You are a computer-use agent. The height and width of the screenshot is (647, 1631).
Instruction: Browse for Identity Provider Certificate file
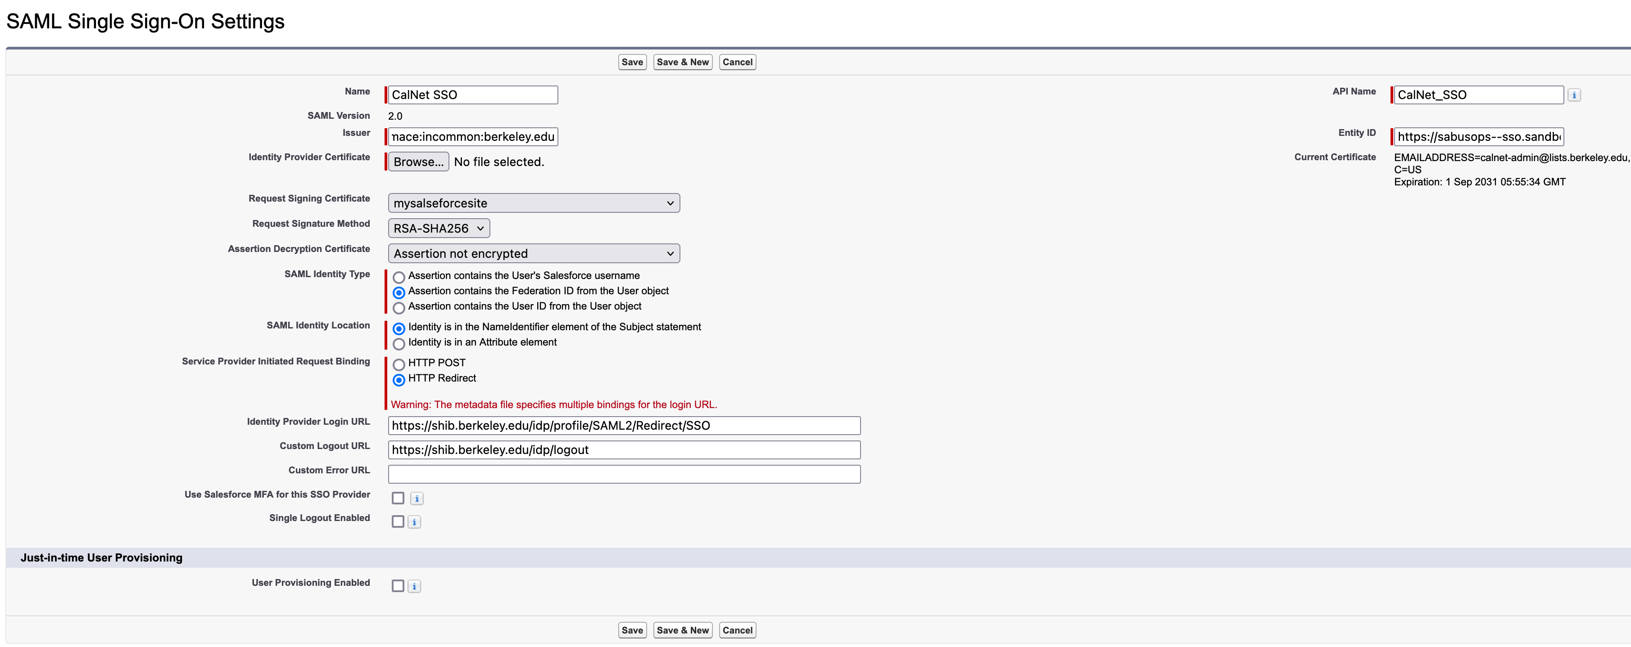[x=418, y=161]
